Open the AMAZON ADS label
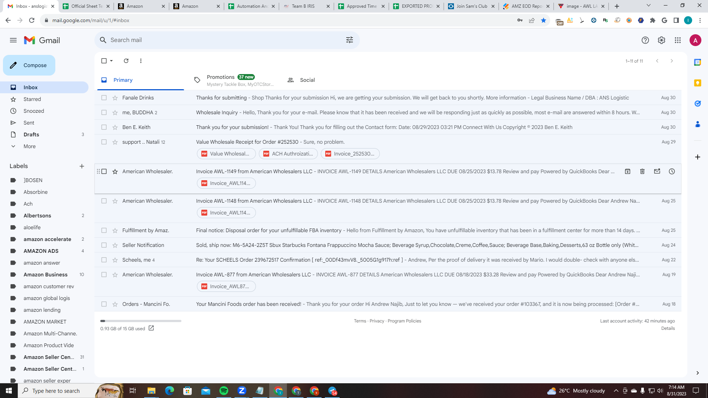The height and width of the screenshot is (398, 708). (x=41, y=251)
